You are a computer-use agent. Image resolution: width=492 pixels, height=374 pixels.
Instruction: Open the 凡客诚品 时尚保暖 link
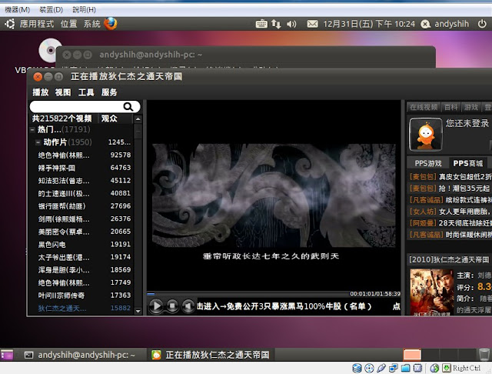[x=450, y=235]
